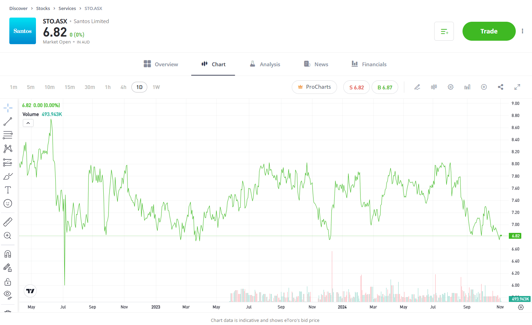Select the brush drawing tool

tap(8, 176)
